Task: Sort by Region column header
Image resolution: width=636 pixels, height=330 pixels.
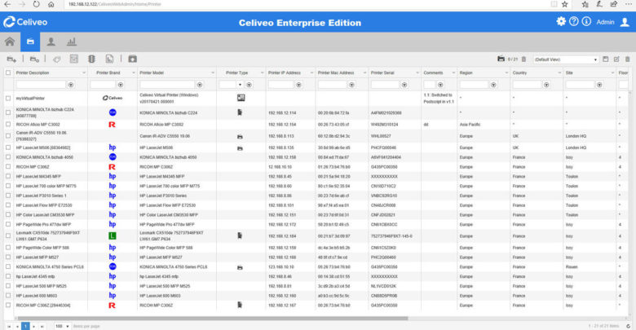Action: [466, 73]
